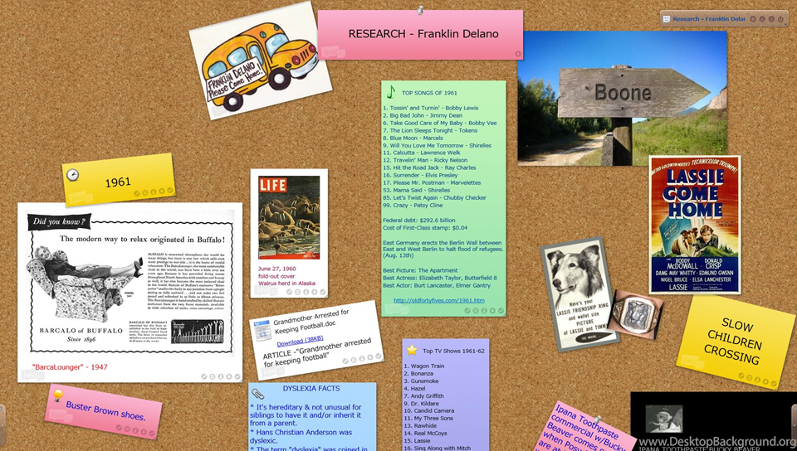Click 'Walrus herd in Alaska' caption
The height and width of the screenshot is (451, 797).
click(x=286, y=283)
